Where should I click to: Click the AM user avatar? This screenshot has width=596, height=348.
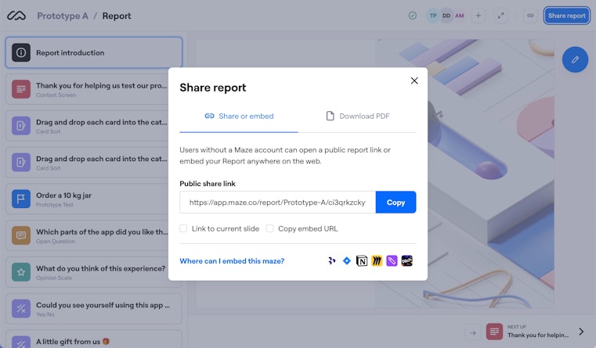pyautogui.click(x=459, y=16)
